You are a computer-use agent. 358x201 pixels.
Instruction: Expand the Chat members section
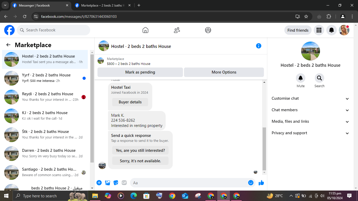(310, 110)
